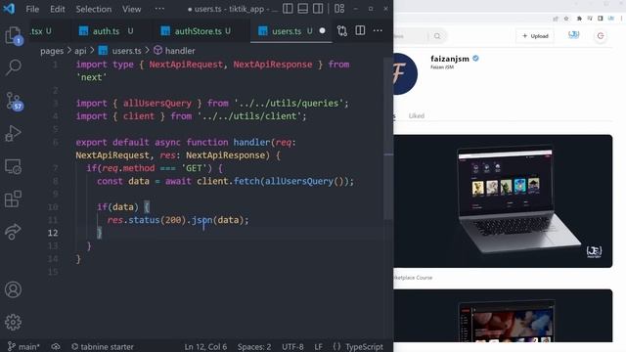Screen dimensions: 626x352
Task: Open the Accounts menu icon
Action: click(x=13, y=289)
